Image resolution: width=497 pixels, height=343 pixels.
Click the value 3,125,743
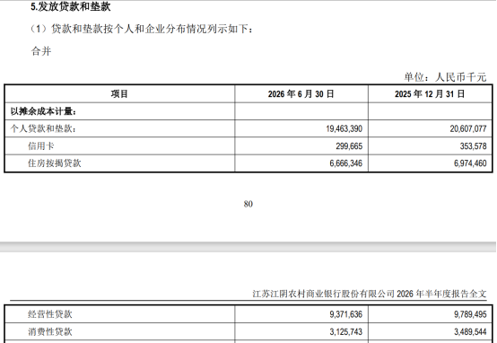[x=345, y=331]
